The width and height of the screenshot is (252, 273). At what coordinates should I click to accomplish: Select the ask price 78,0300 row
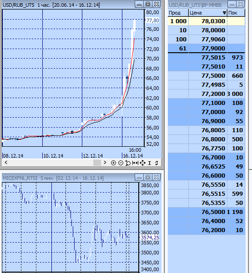click(207, 21)
